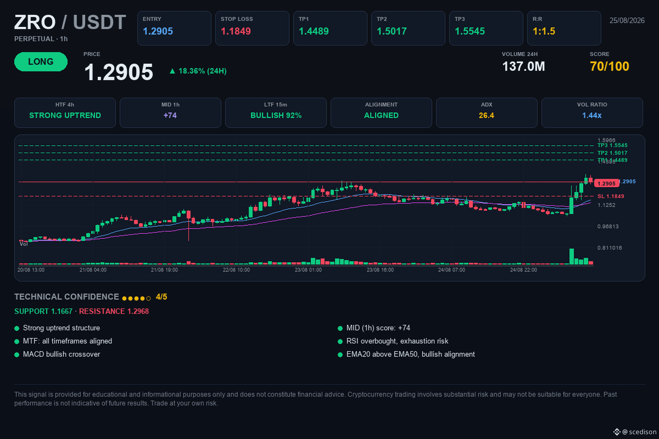Click the 0.811016 price axis label
This screenshot has height=439, width=659.
point(609,248)
